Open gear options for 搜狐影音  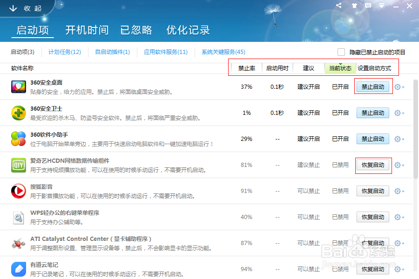(x=399, y=191)
